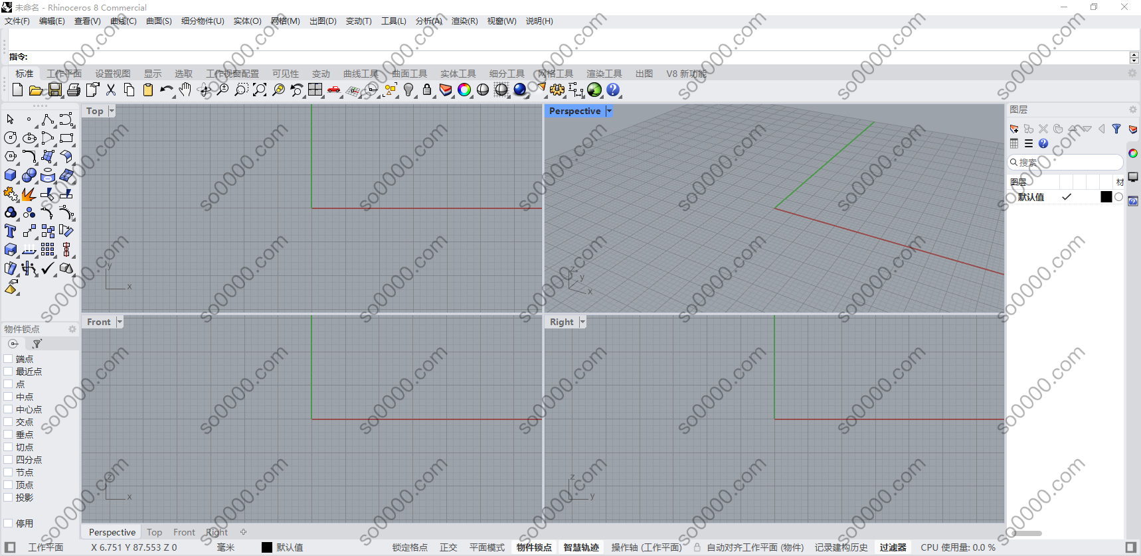1141x556 pixels.
Task: Open the Top viewport dropdown arrow
Action: click(112, 111)
